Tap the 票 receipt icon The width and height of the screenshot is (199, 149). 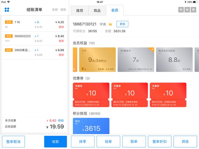194,10
